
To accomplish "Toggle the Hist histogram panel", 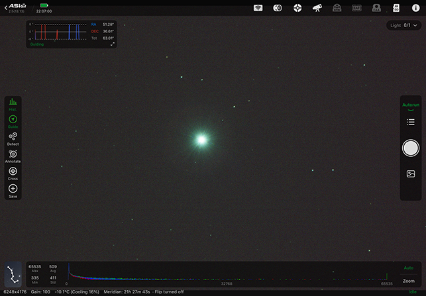I will pyautogui.click(x=13, y=103).
